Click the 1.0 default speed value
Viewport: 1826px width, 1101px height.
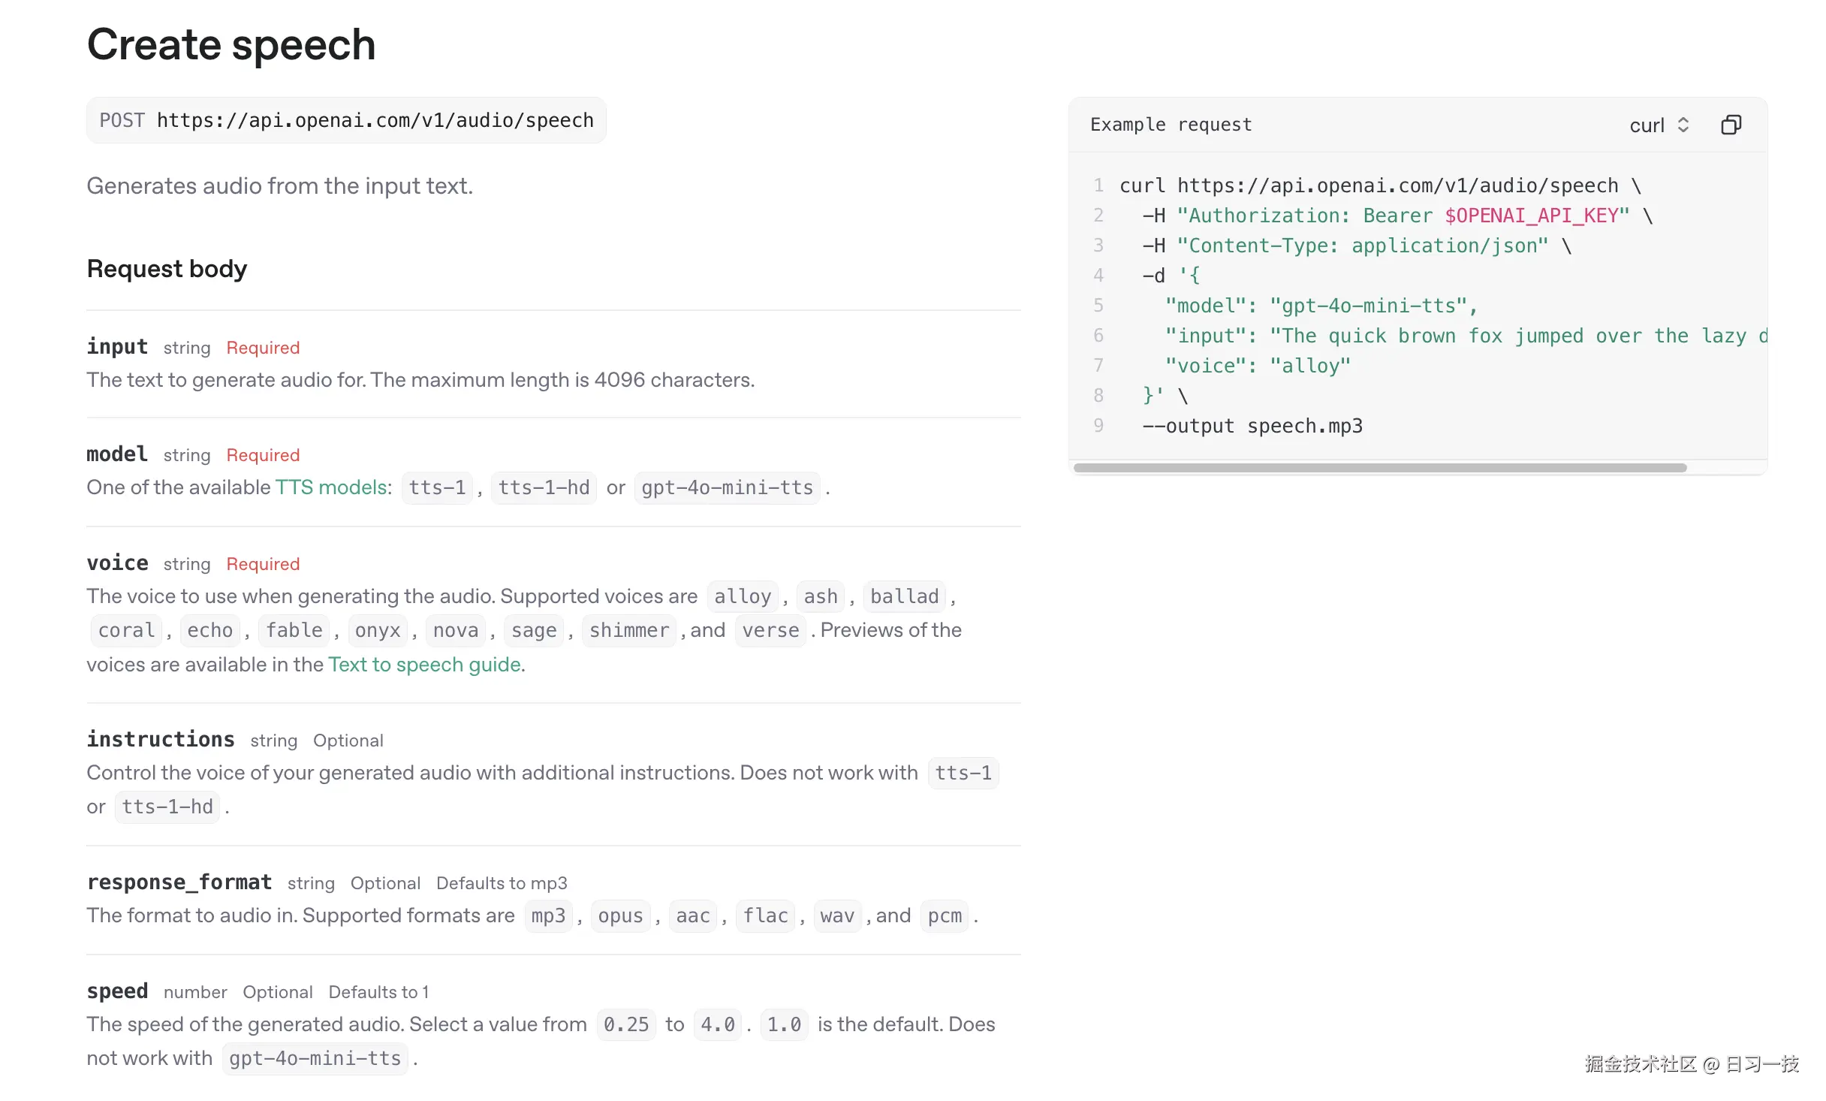coord(783,1024)
